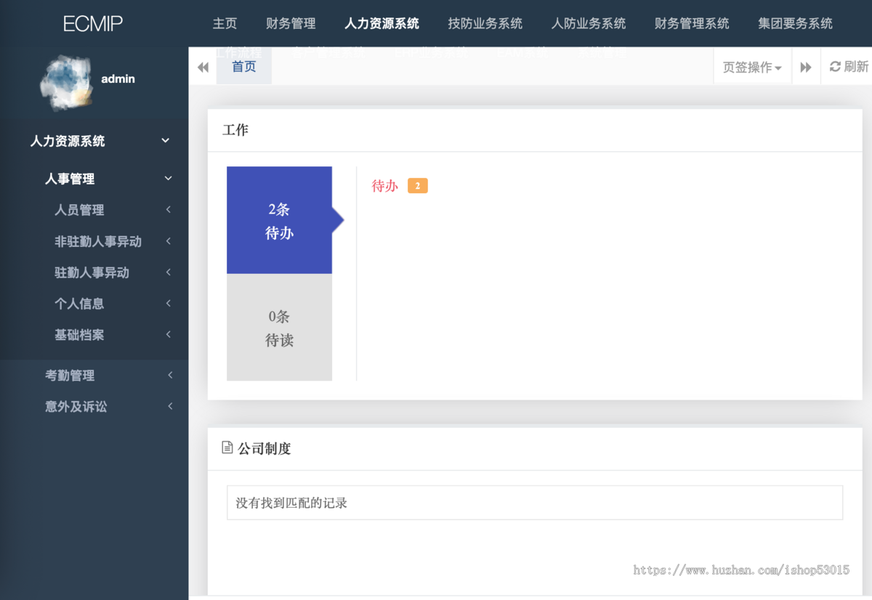The height and width of the screenshot is (600, 872).
Task: Click the 公司制度 panel heading
Action: (265, 449)
